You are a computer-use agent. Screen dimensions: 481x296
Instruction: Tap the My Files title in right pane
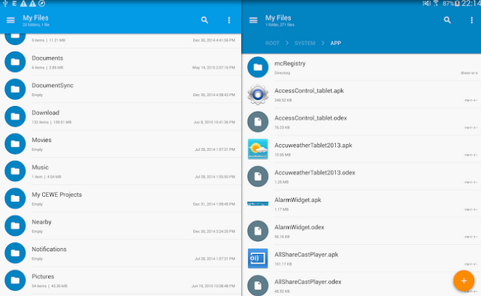coord(278,18)
